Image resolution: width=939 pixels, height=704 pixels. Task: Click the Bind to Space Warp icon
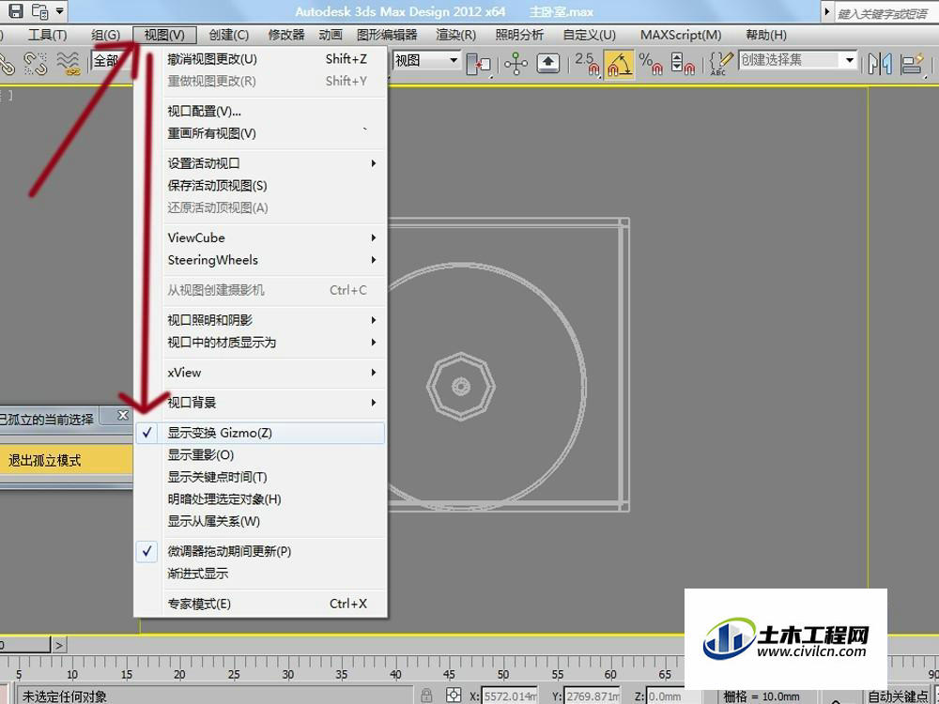tap(69, 64)
